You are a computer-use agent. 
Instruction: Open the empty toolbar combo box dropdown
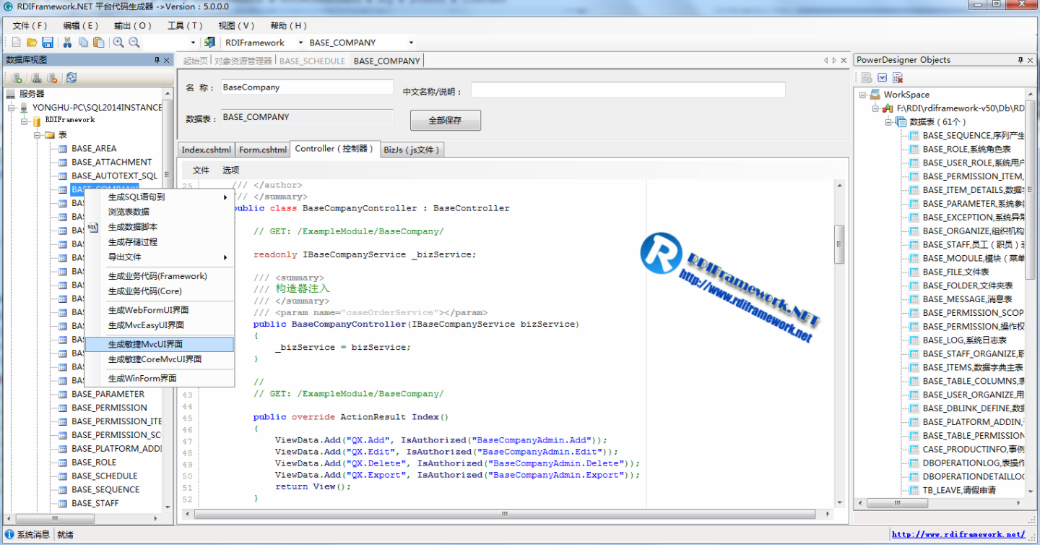[193, 43]
